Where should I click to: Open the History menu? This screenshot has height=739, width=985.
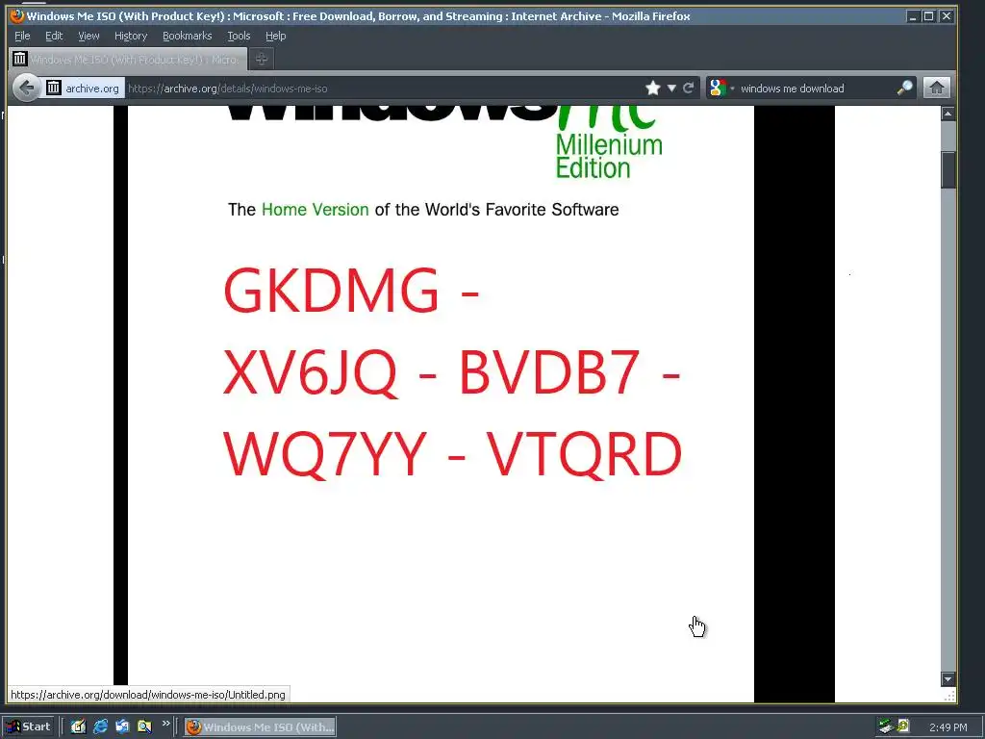point(131,36)
